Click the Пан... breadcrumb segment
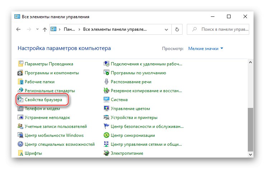Viewport: 265px width, 169px height. [x=69, y=29]
